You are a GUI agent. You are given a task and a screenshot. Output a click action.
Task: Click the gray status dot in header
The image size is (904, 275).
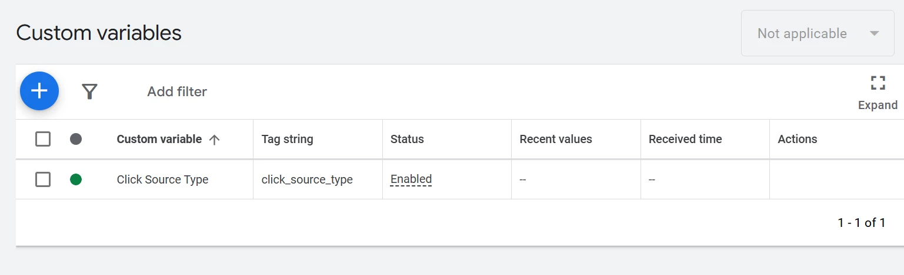point(76,139)
